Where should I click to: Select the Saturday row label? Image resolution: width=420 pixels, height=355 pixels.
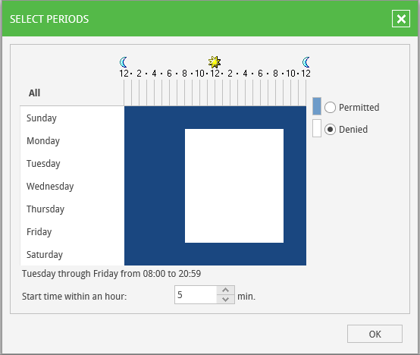click(x=45, y=255)
